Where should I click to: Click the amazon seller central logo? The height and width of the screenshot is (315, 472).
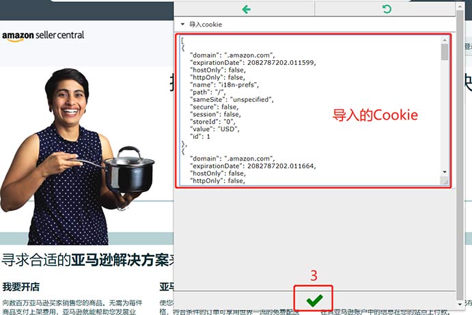43,36
